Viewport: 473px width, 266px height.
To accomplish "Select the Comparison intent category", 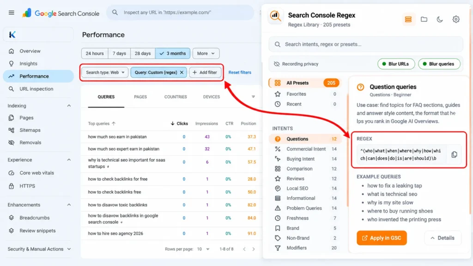I will 305,169.
